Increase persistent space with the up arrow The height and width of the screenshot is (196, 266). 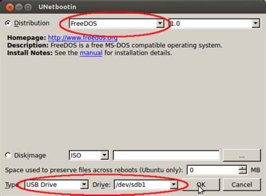243,168
